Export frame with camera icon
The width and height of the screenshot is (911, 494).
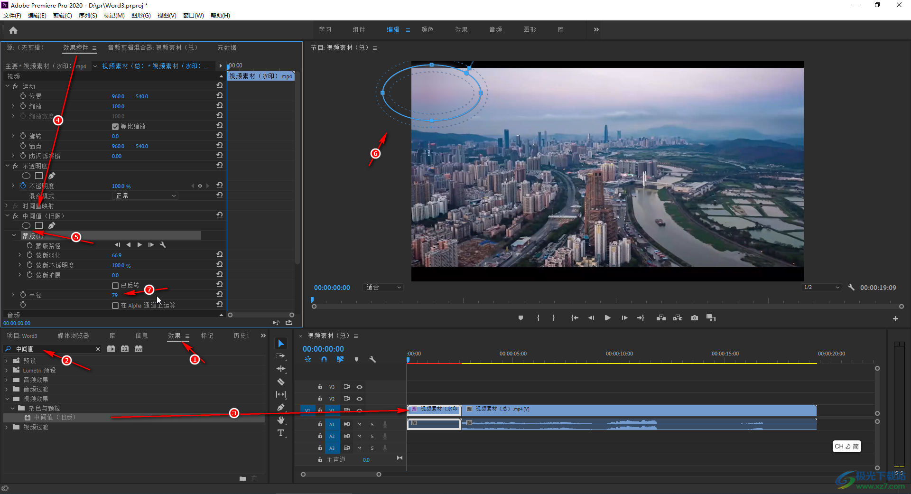click(x=695, y=318)
